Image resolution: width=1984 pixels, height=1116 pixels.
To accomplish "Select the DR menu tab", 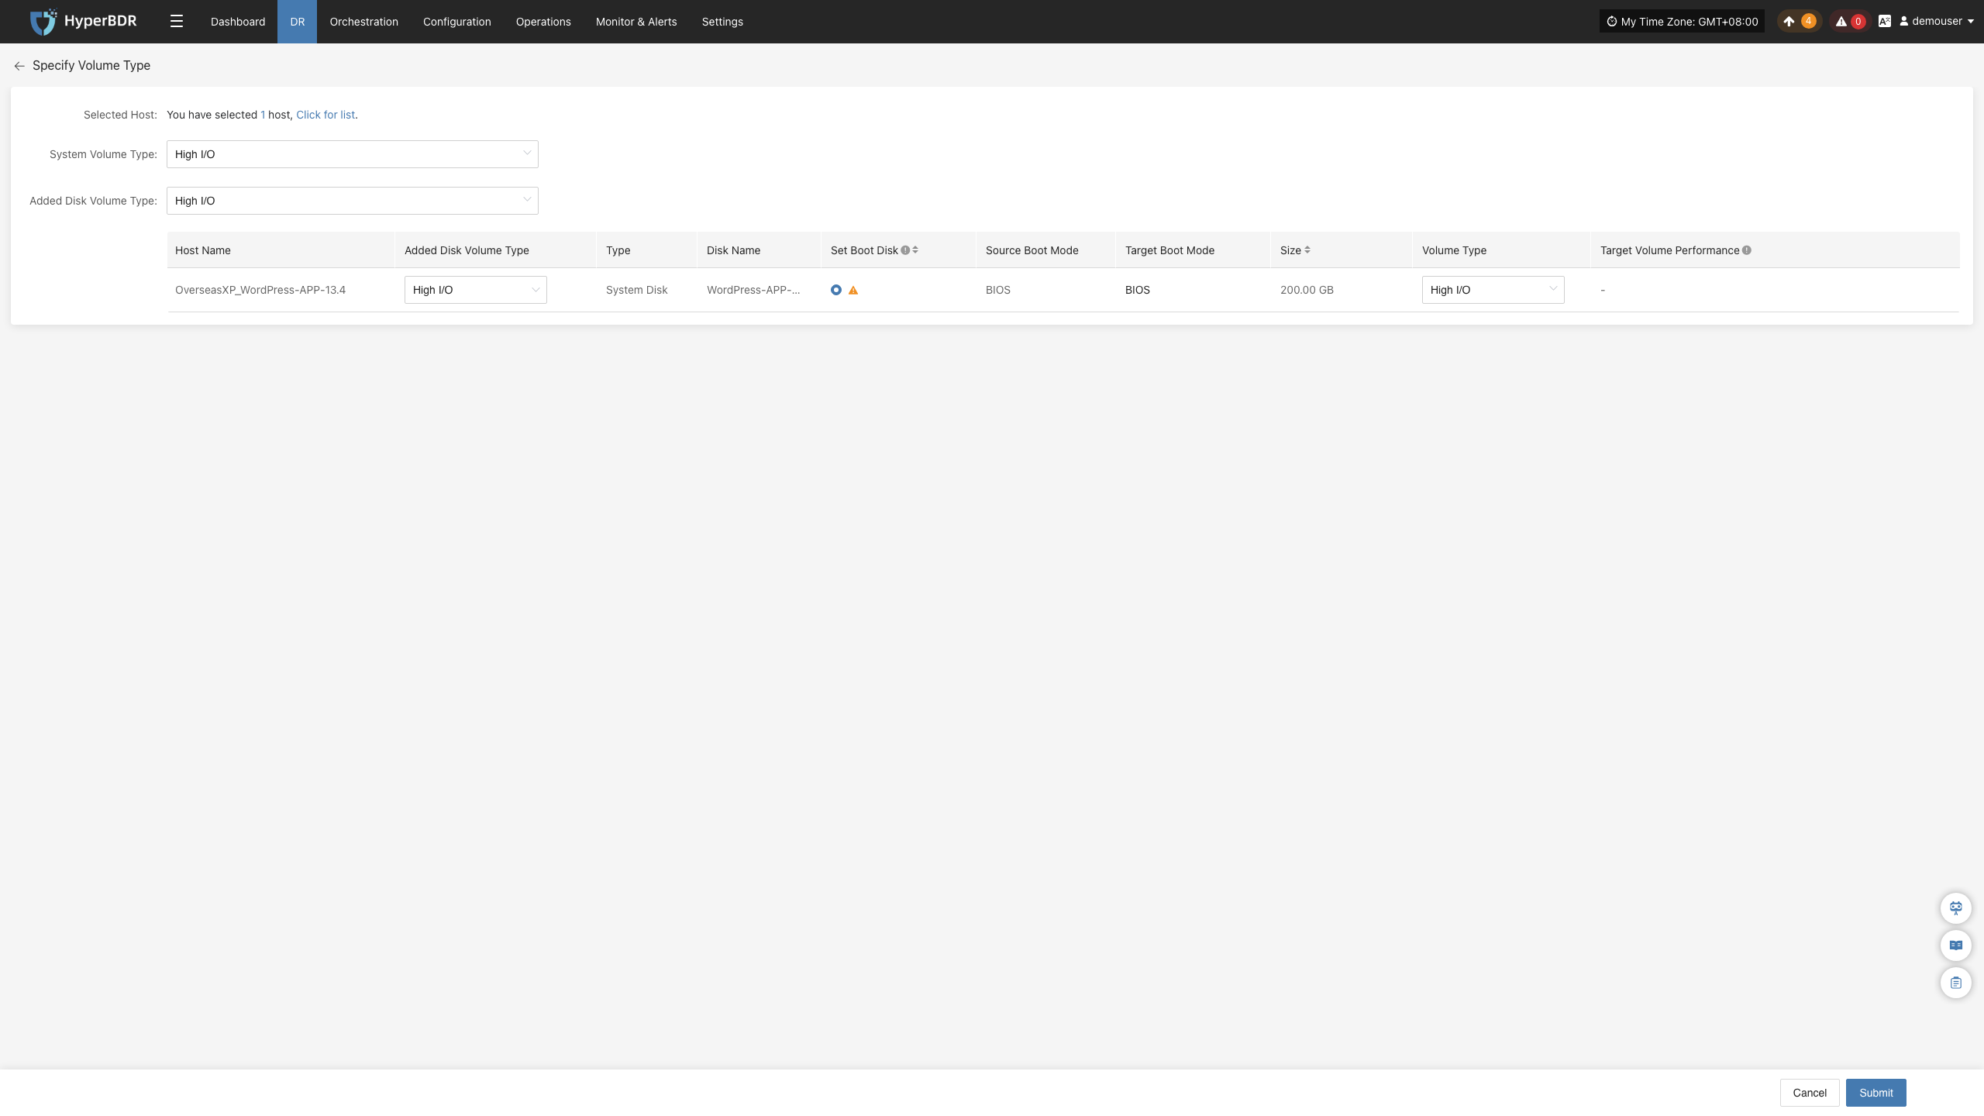I will 298,22.
